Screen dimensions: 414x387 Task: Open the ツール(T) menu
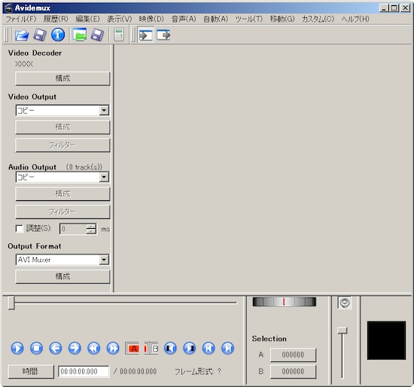(249, 19)
